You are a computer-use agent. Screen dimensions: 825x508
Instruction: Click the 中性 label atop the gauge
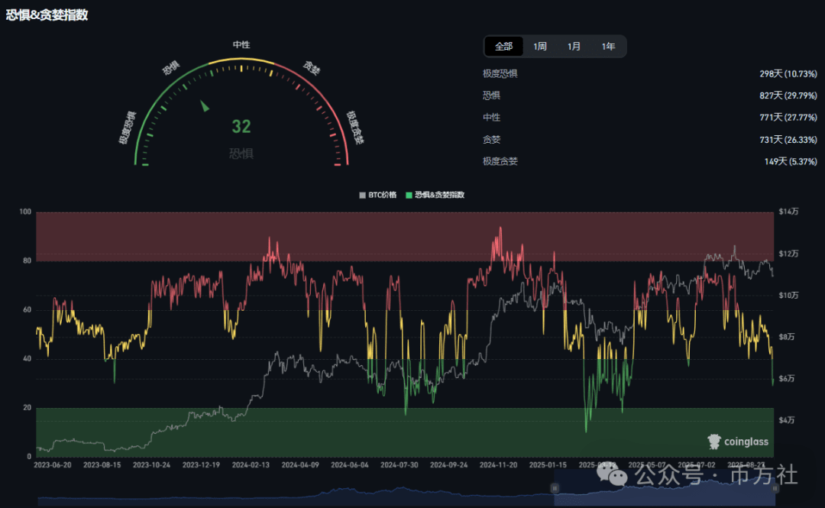241,45
